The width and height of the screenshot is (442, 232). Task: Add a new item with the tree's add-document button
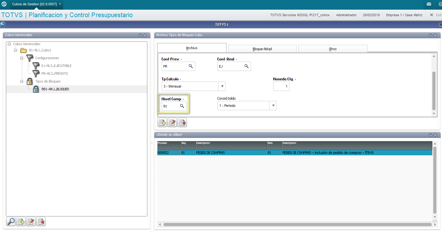21,222
